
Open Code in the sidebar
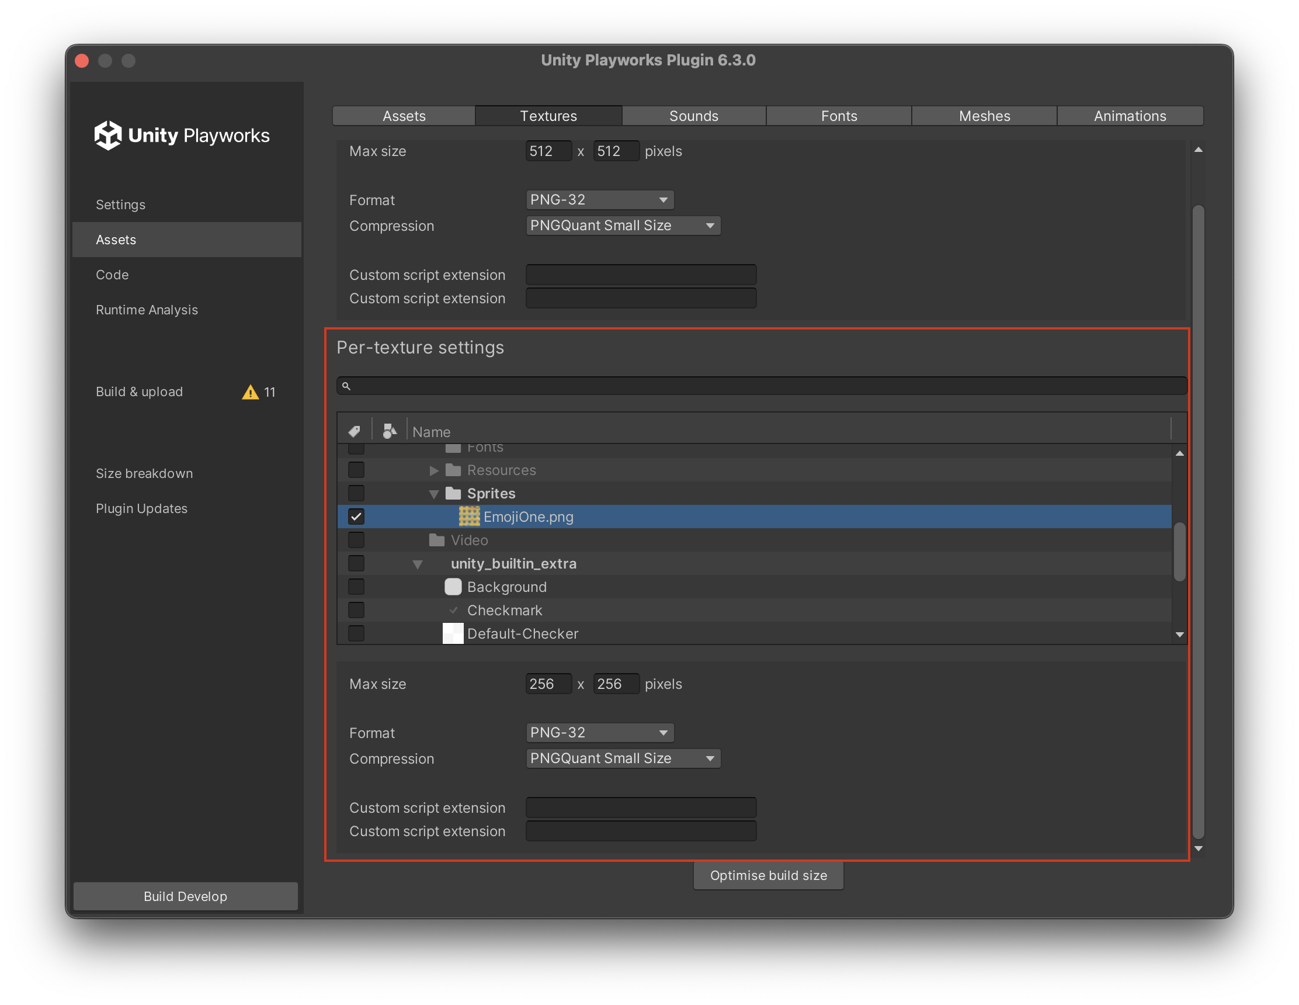(187, 275)
